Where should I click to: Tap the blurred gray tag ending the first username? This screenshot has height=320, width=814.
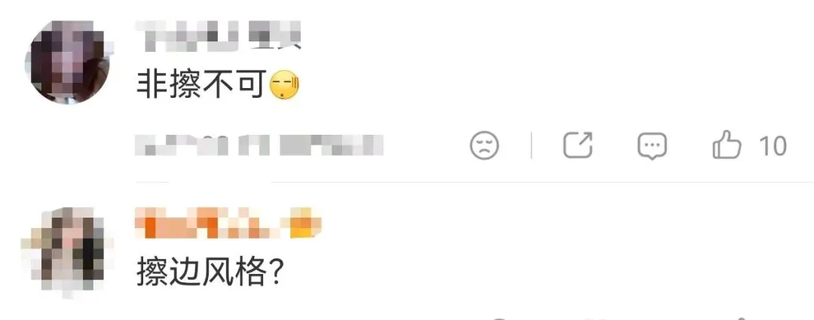point(274,36)
